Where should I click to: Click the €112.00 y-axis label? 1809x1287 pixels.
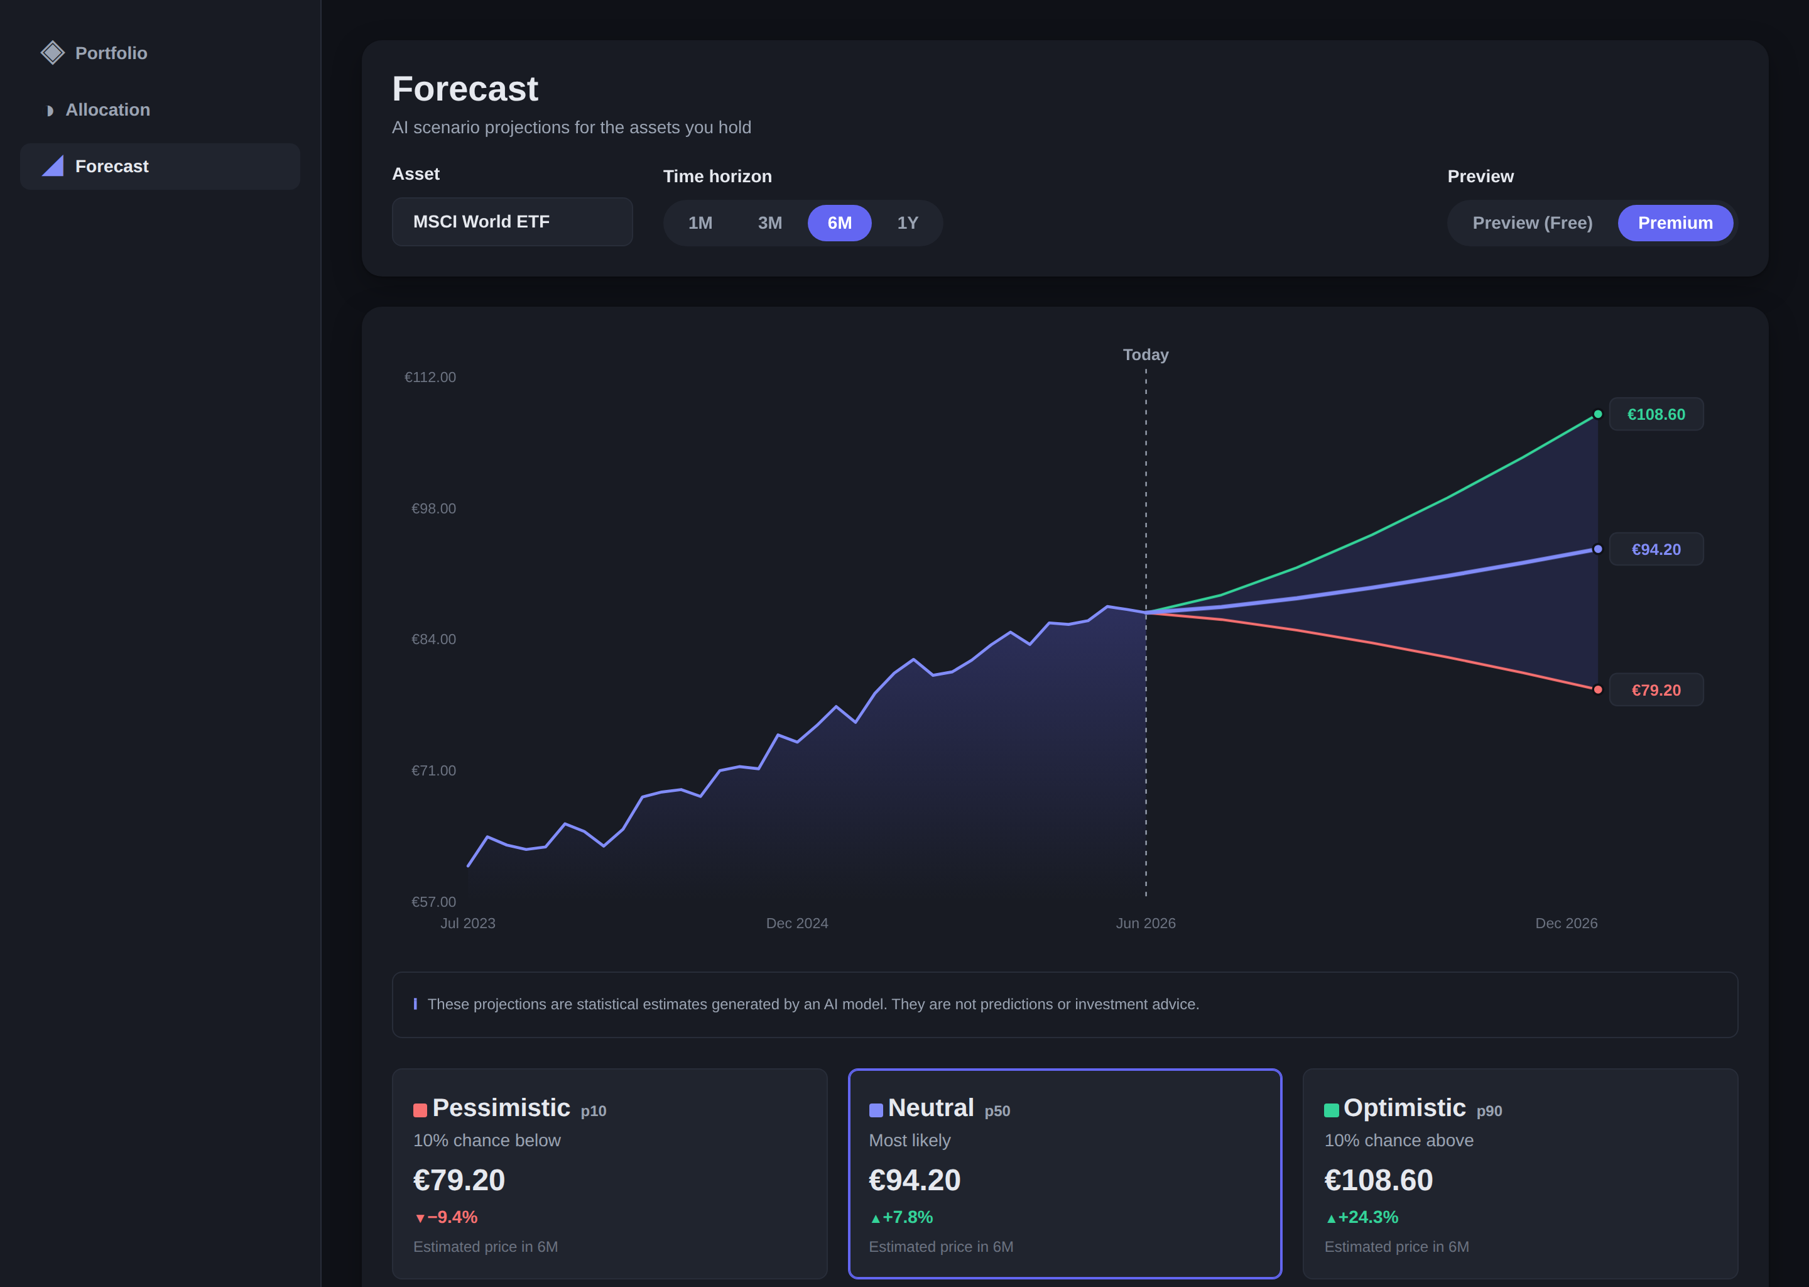[430, 377]
